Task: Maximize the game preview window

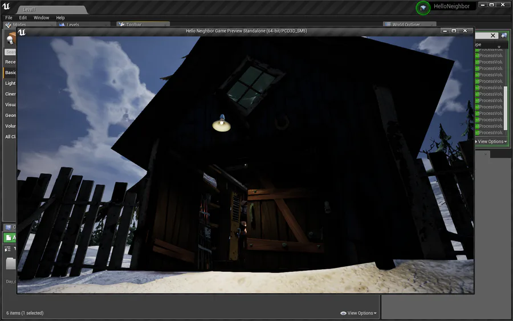Action: [454, 31]
